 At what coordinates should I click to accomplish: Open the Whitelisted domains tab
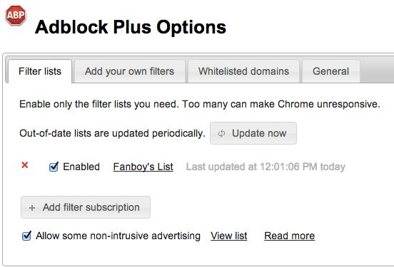pos(243,71)
